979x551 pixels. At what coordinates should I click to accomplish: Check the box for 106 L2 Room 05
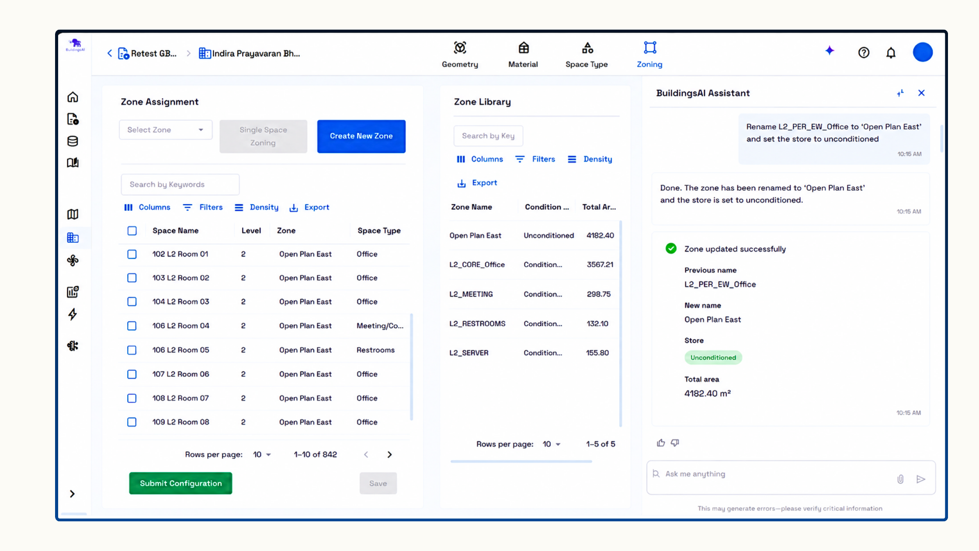(x=132, y=350)
